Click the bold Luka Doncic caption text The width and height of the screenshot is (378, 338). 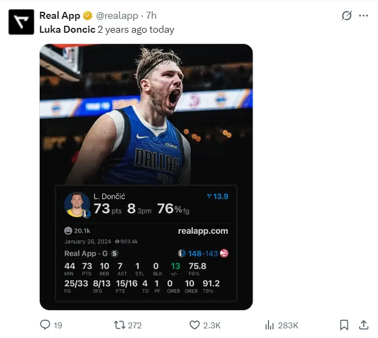[67, 30]
